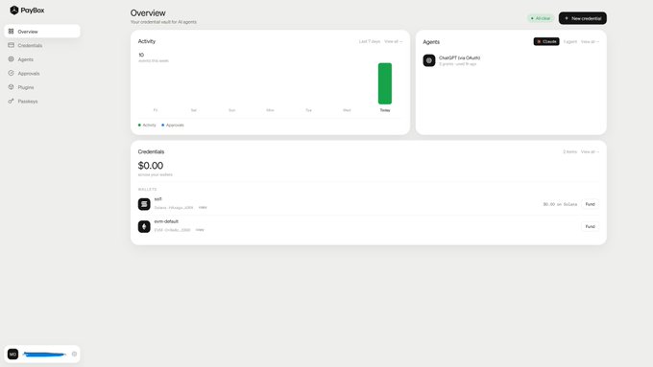This screenshot has height=367, width=653.
Task: Click the Last 7 days label
Action: (x=370, y=41)
